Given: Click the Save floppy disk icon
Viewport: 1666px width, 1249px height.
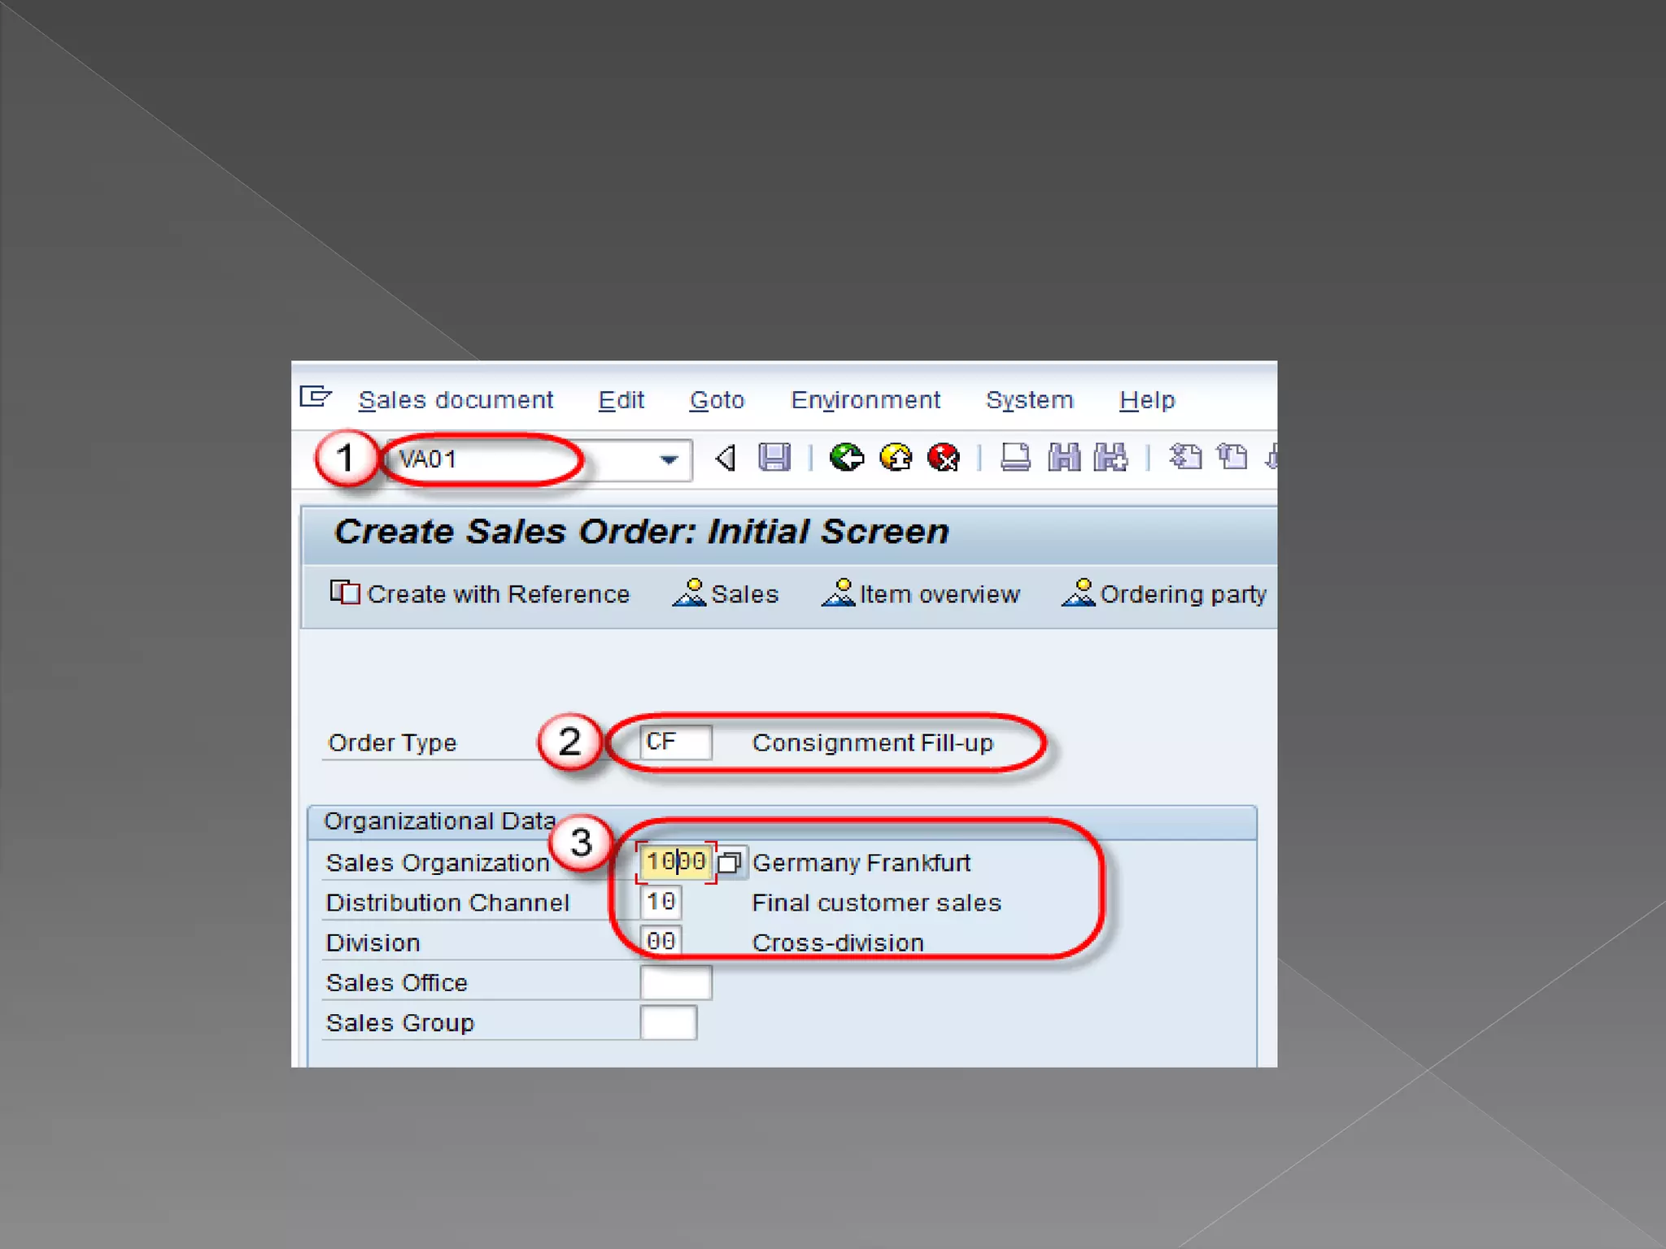Looking at the screenshot, I should 774,458.
